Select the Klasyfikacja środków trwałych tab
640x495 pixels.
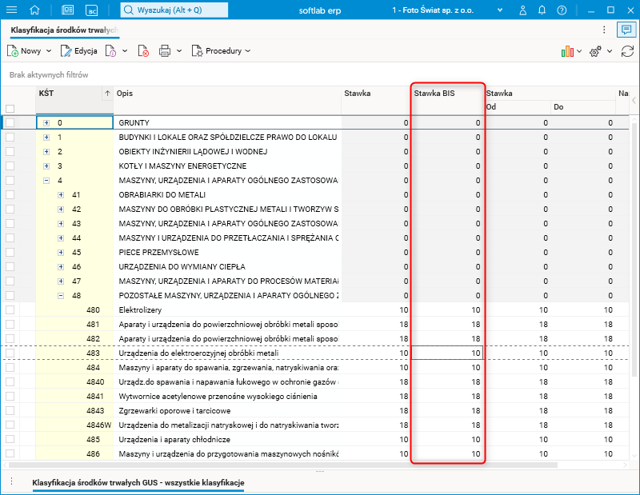click(x=64, y=30)
